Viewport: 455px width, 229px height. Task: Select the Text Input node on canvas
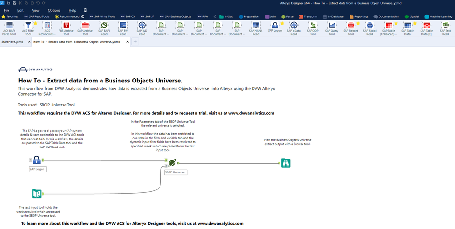(x=36, y=194)
